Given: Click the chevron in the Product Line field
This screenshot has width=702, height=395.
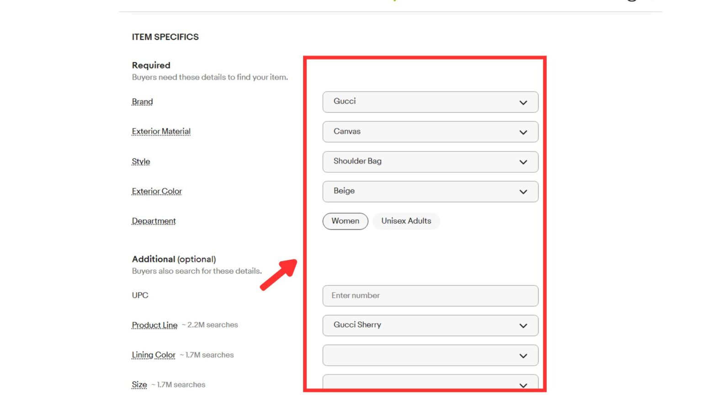Looking at the screenshot, I should [x=523, y=326].
